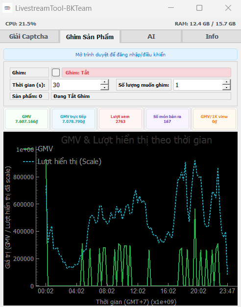Viewport: 241px width, 307px height.
Task: Click the Lượt xem 2763 card
Action: click(x=120, y=119)
